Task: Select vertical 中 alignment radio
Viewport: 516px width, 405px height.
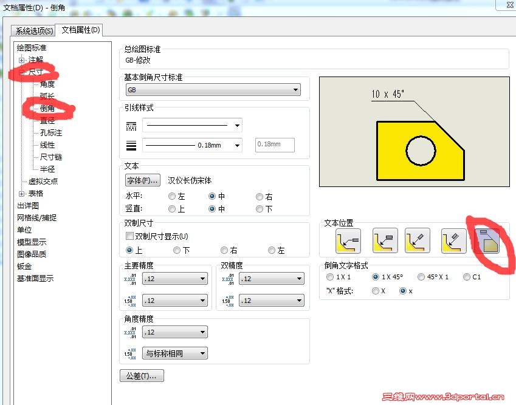Action: (212, 209)
